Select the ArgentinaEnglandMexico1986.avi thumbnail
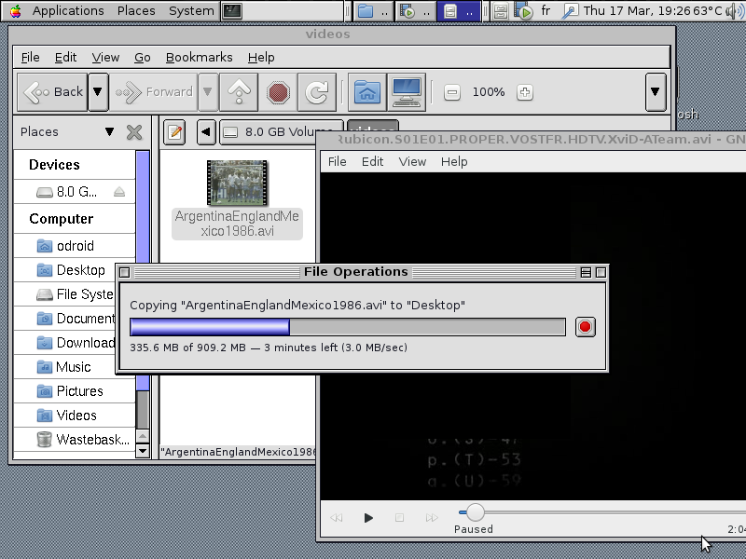The width and height of the screenshot is (746, 559). [x=237, y=183]
